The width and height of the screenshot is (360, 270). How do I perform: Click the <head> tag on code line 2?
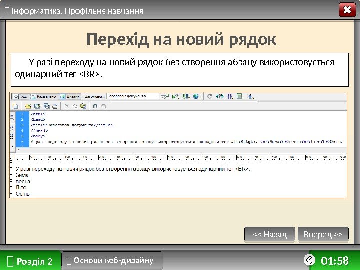(x=38, y=119)
